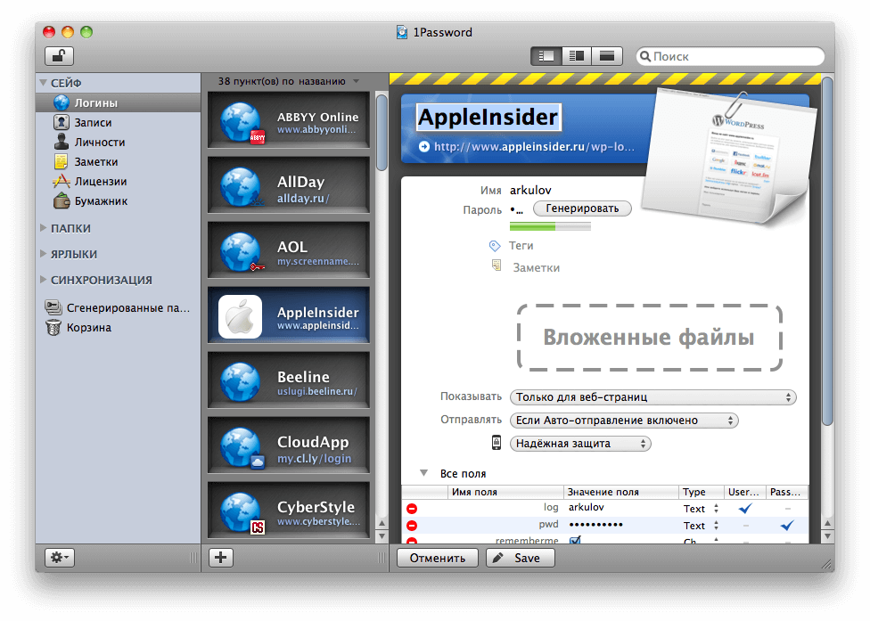The image size is (870, 621).
Task: Open the sort order dropdown по названию
Action: pos(289,81)
